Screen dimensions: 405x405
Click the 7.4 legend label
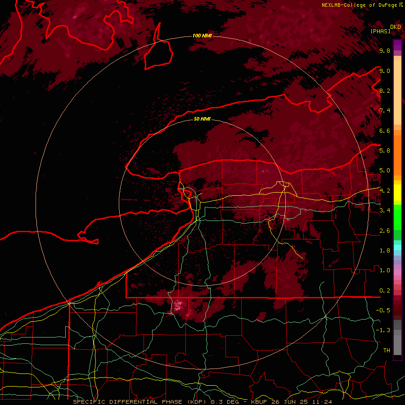click(385, 111)
